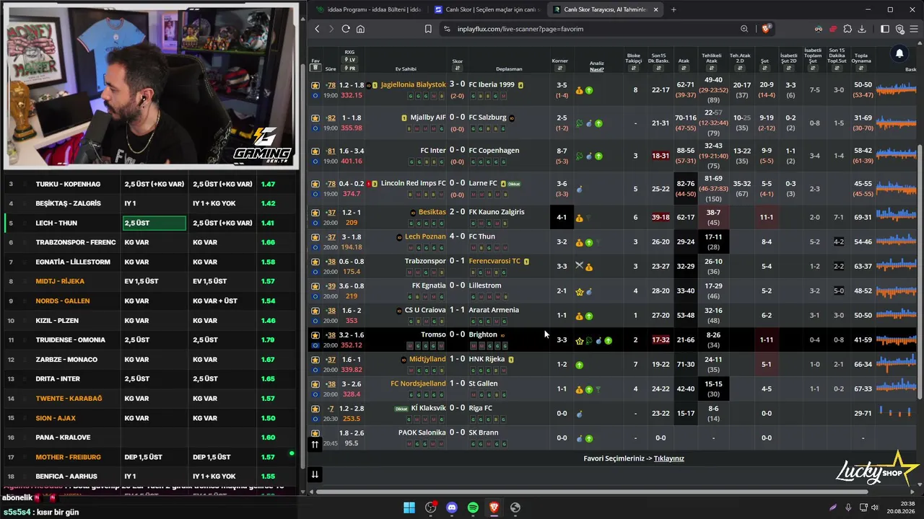Toggle the browser sidebar panel

[x=885, y=29]
